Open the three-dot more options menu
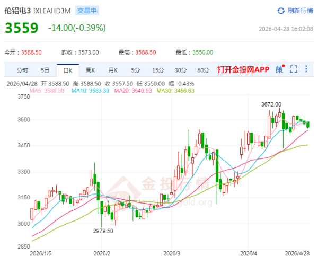The width and height of the screenshot is (318, 256). coord(306,69)
